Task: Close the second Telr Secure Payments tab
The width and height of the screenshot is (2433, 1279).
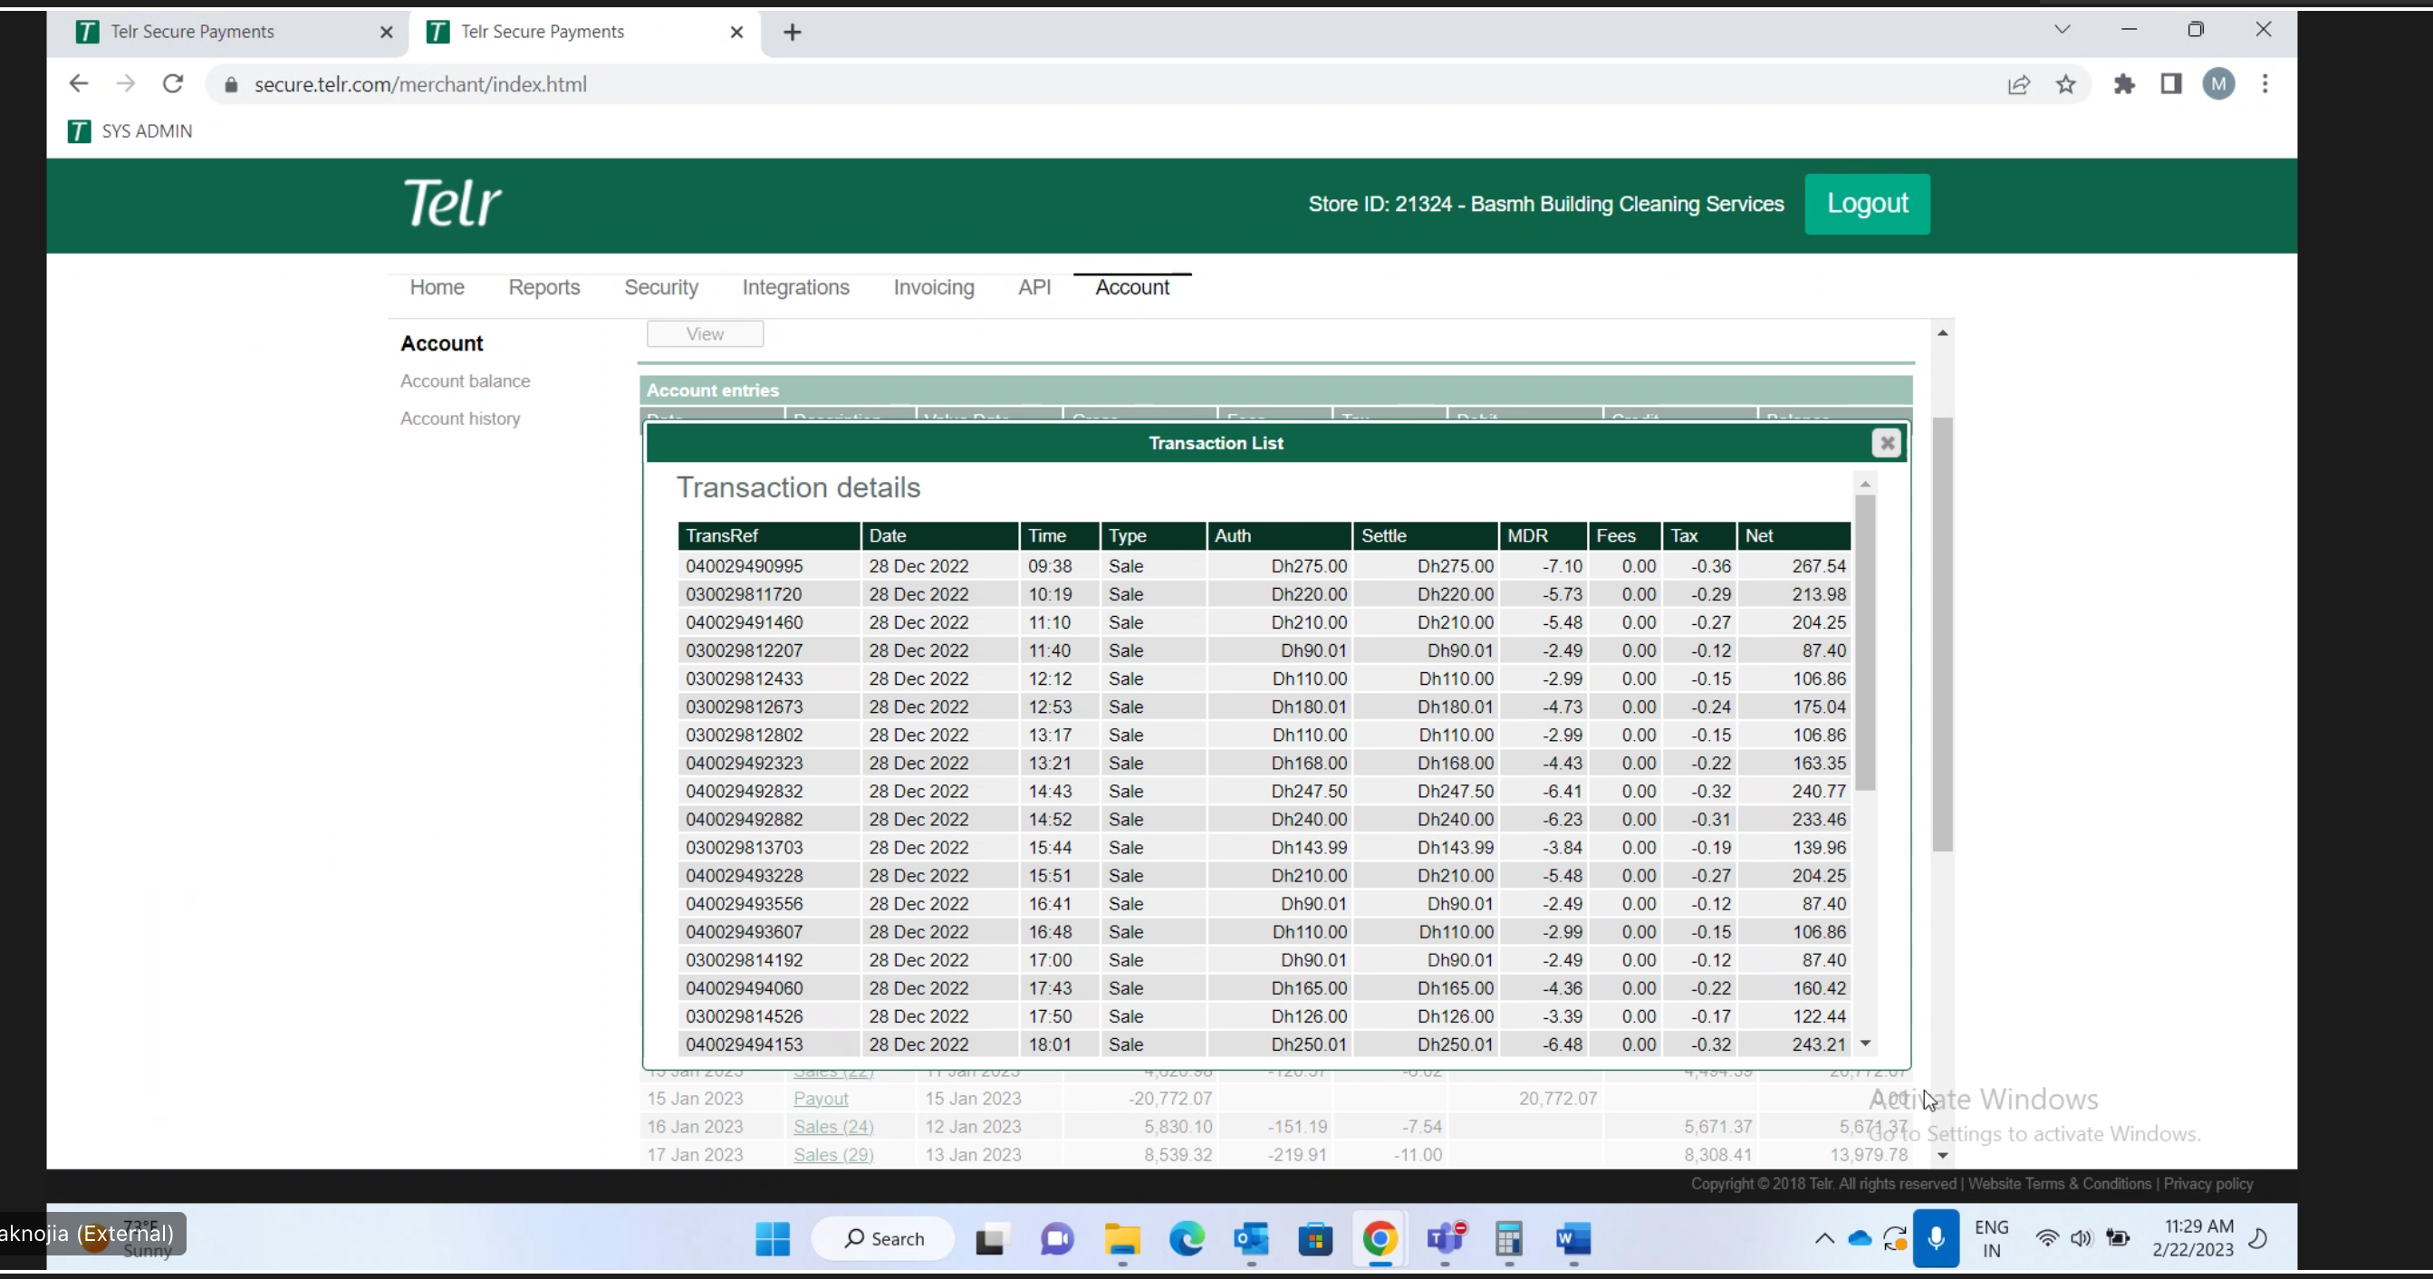Action: [736, 32]
